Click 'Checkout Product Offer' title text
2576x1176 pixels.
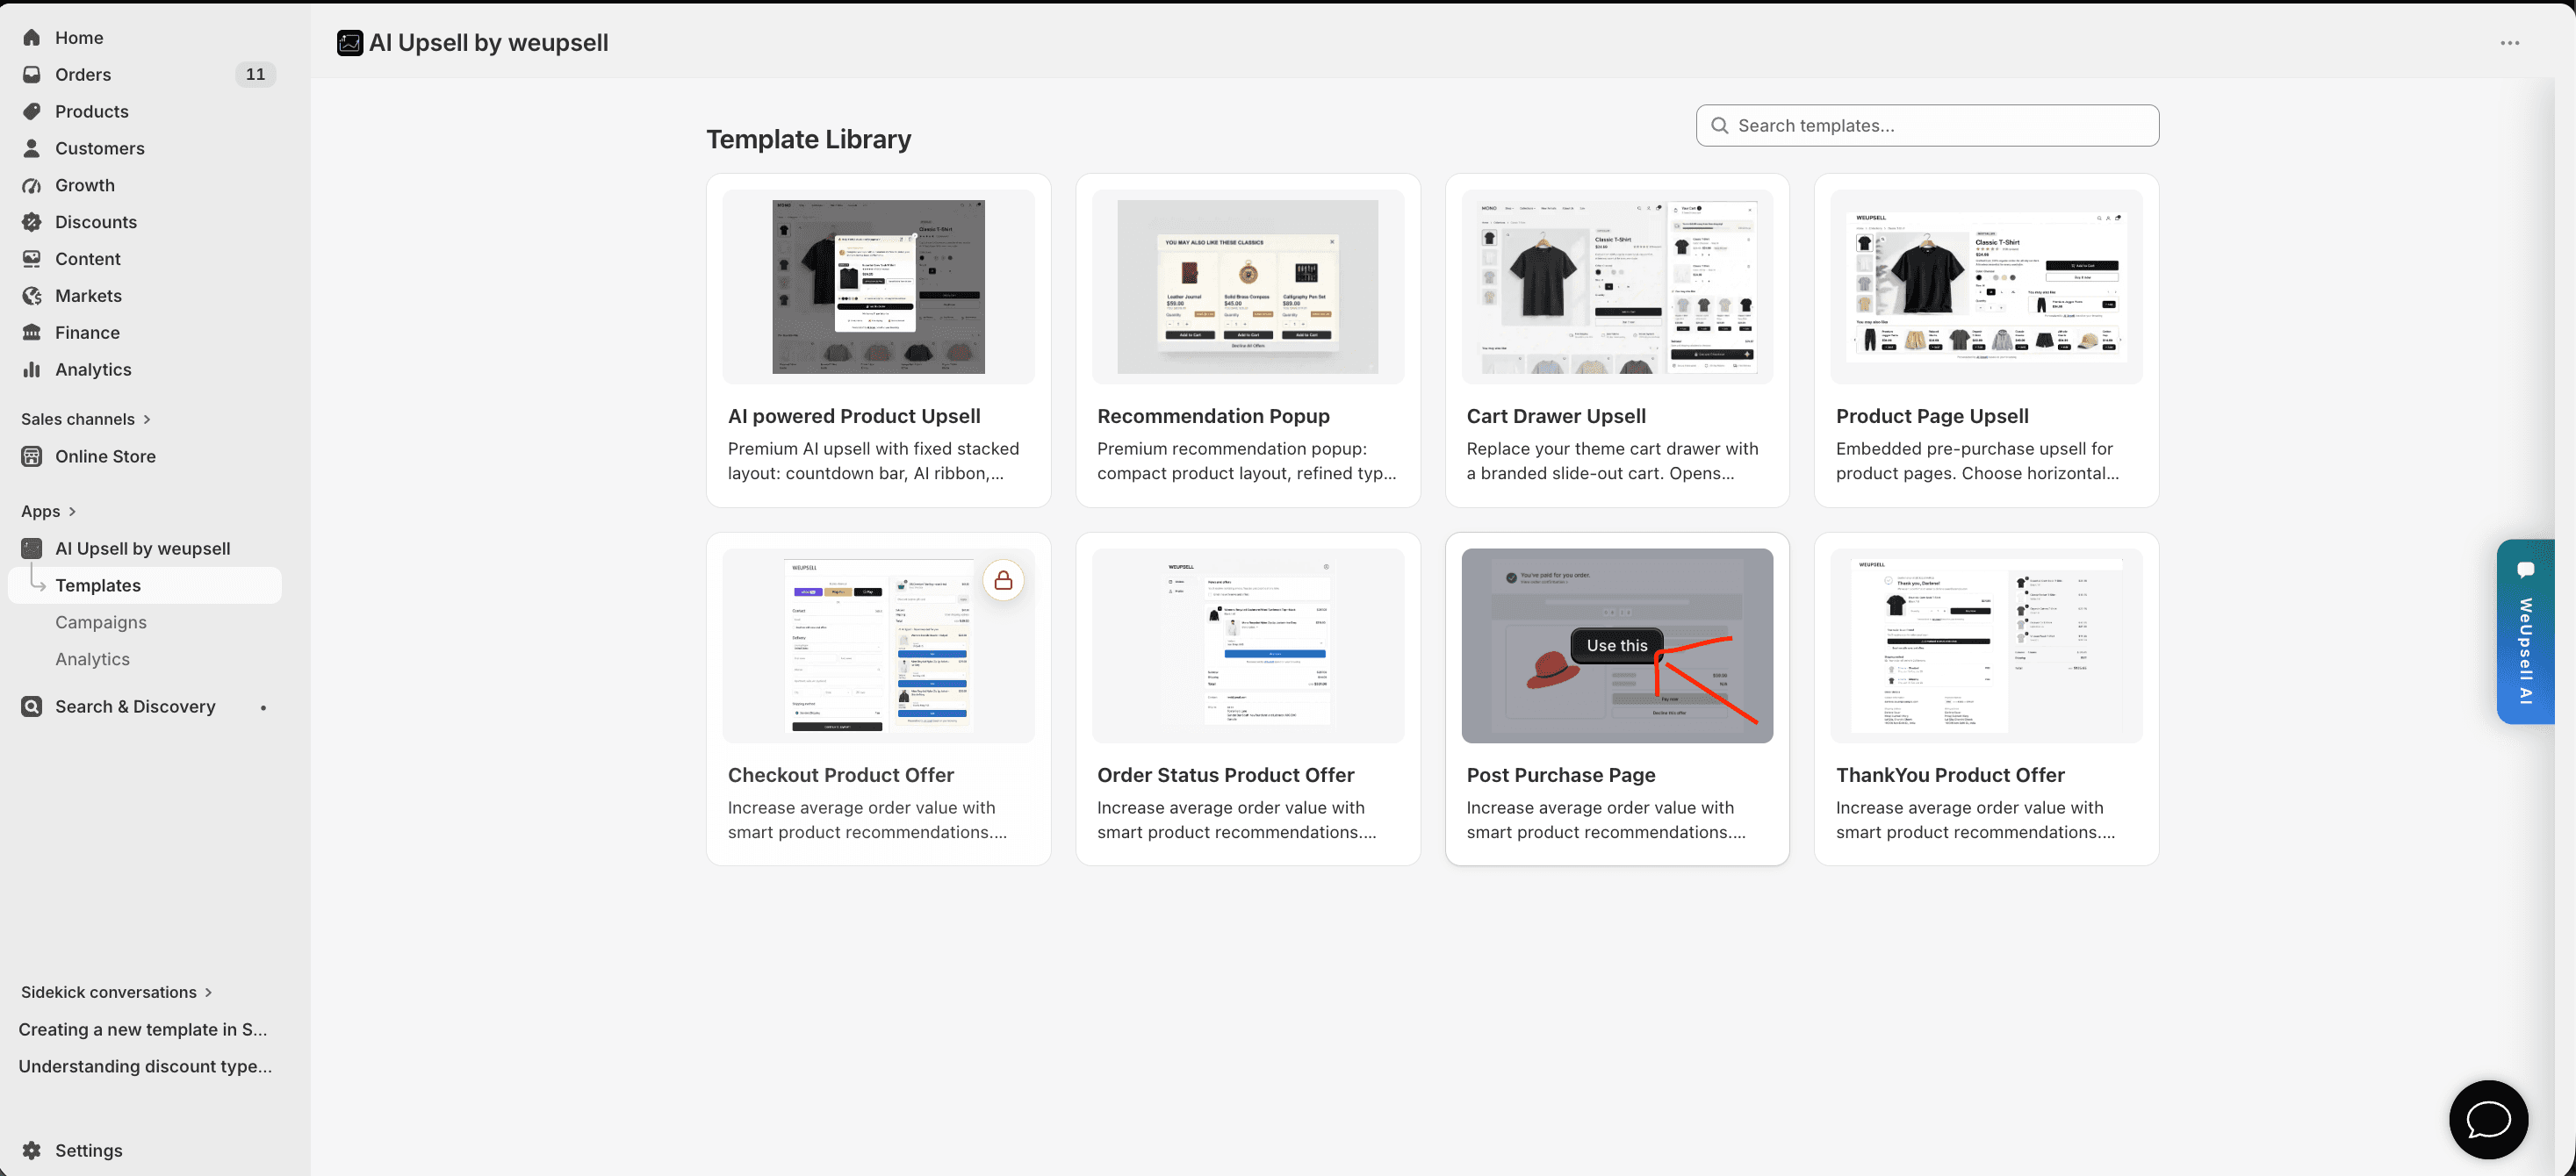[x=841, y=776]
